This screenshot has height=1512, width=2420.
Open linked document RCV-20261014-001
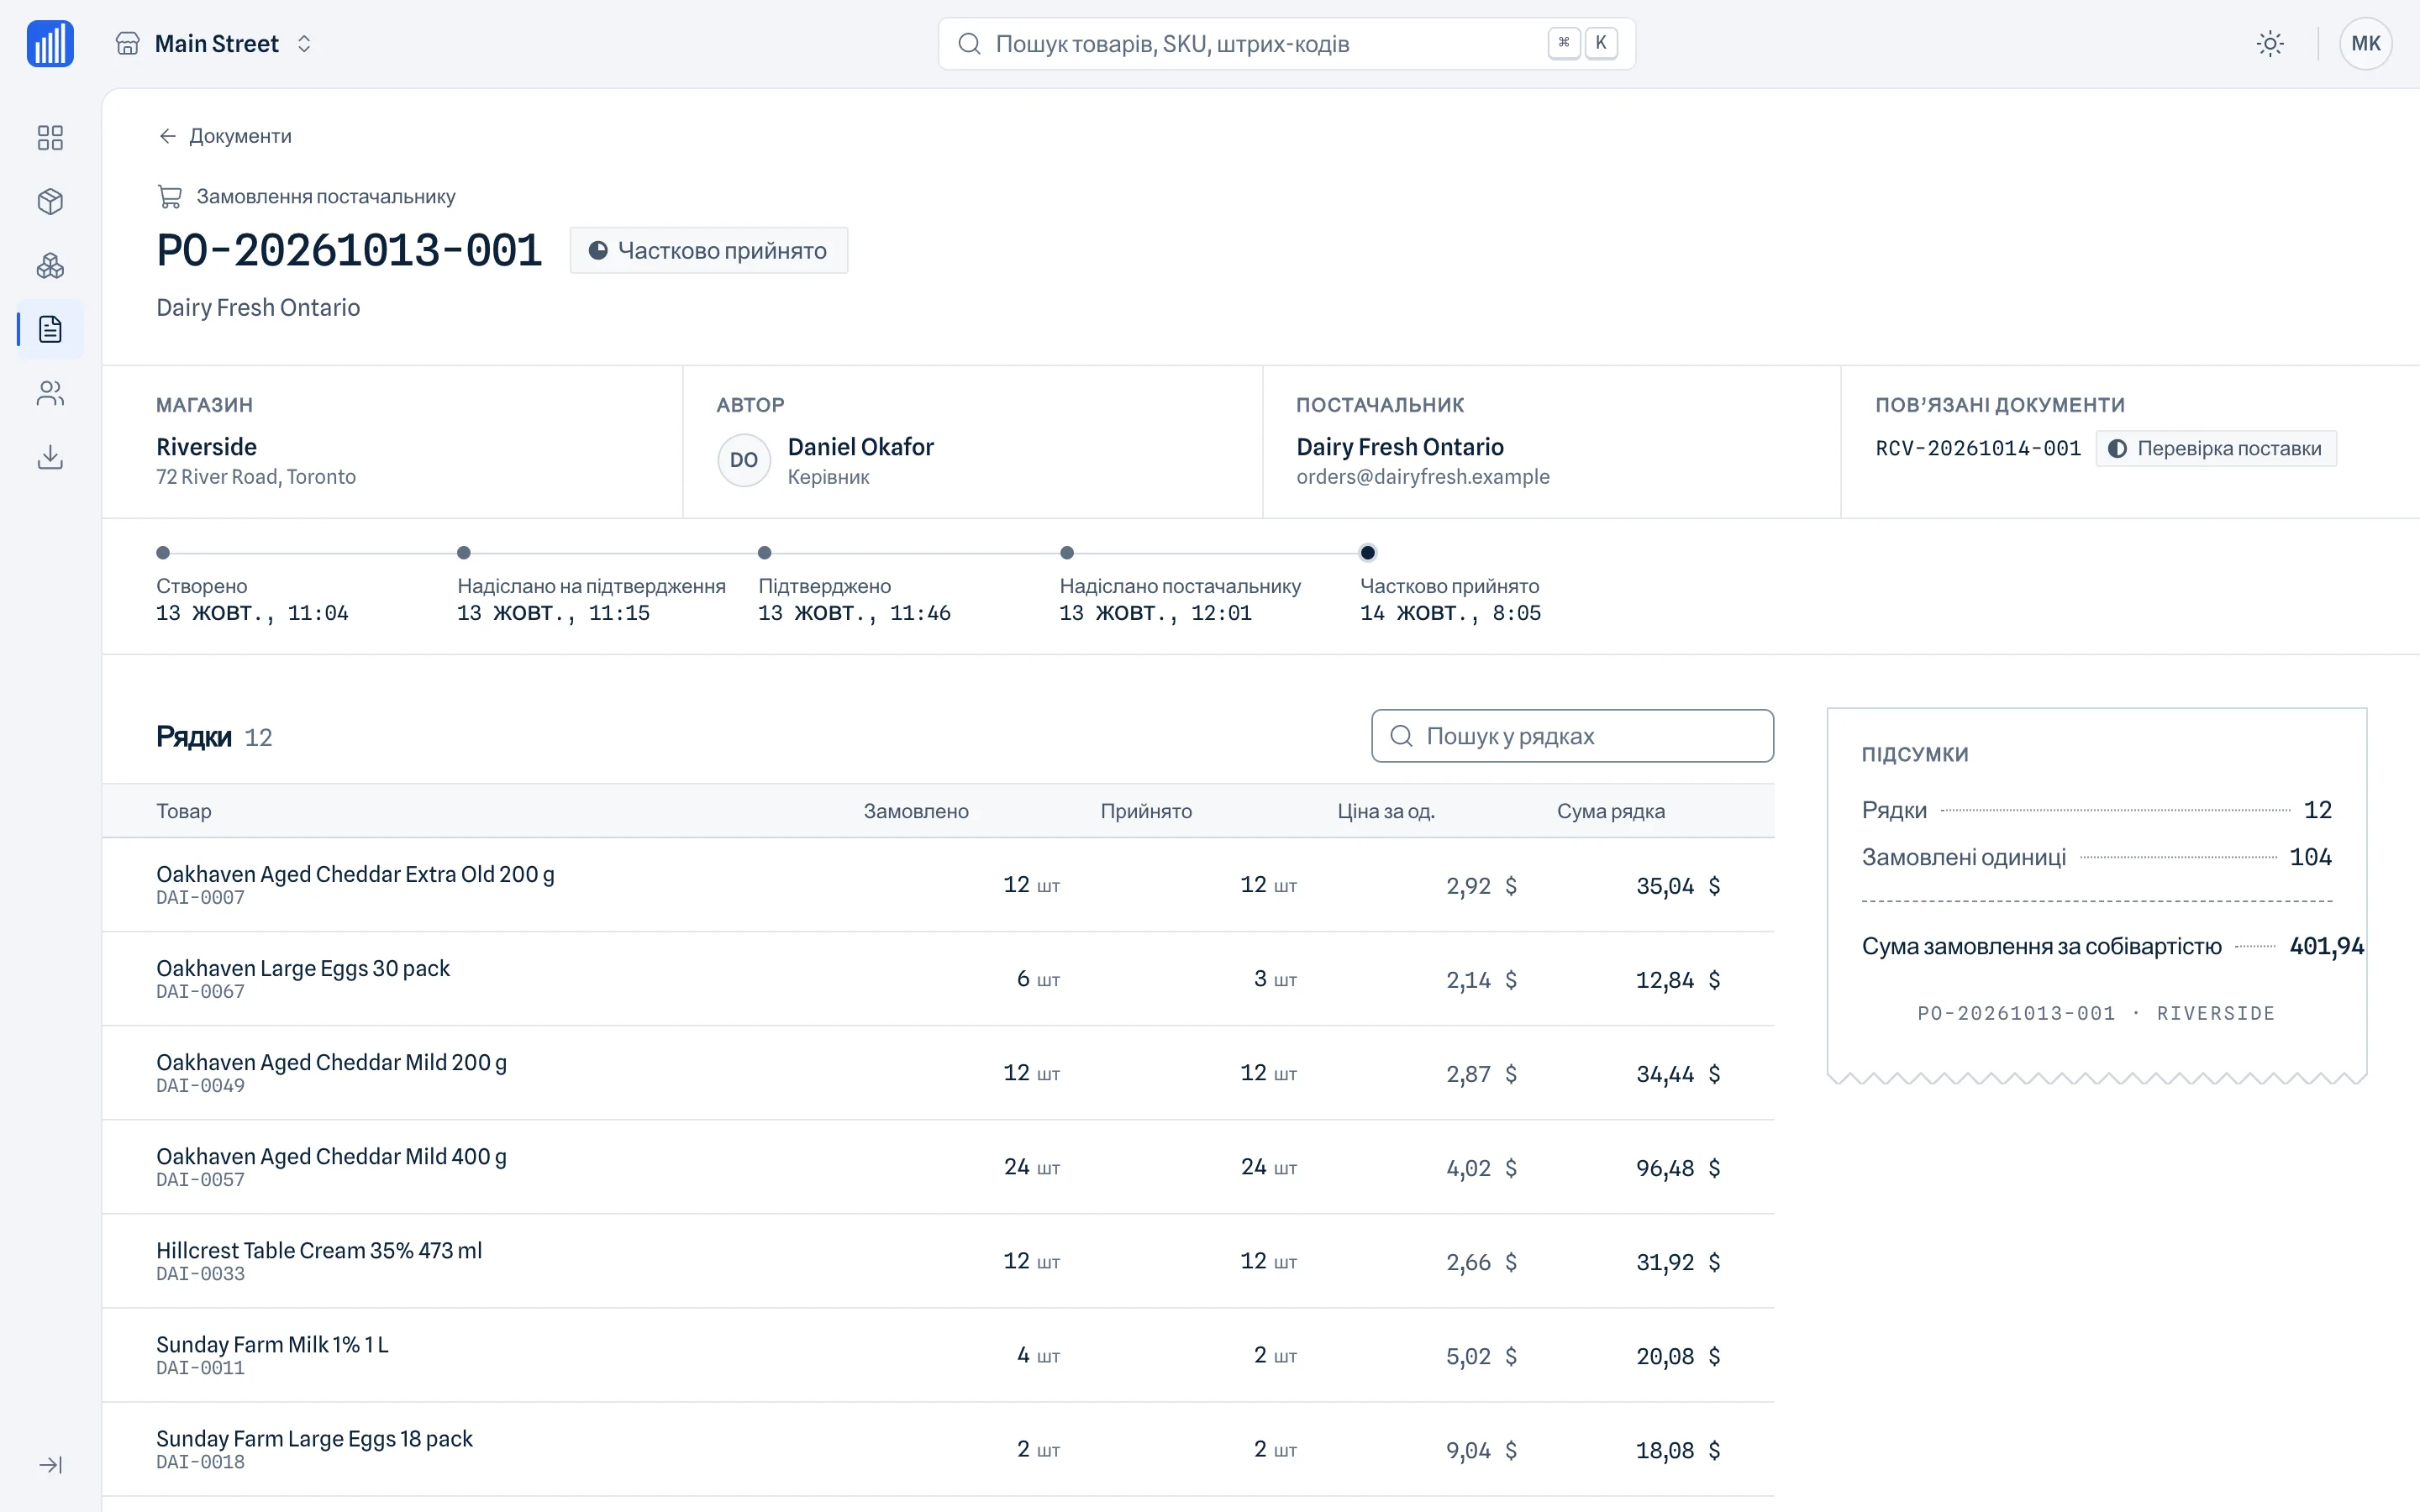[1977, 449]
